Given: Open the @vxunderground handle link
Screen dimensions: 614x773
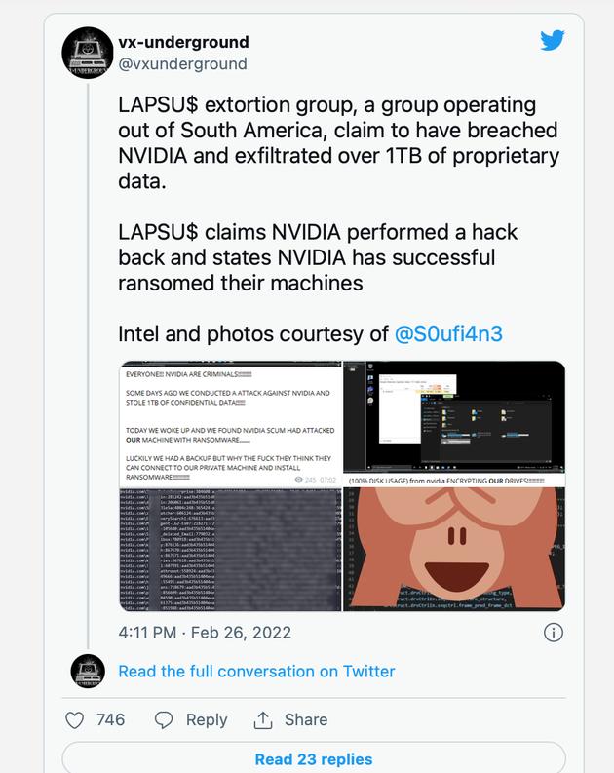Looking at the screenshot, I should pos(182,64).
